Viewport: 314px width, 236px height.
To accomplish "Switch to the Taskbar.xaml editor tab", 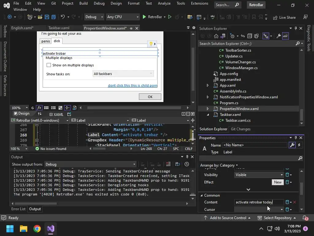I will [59, 28].
